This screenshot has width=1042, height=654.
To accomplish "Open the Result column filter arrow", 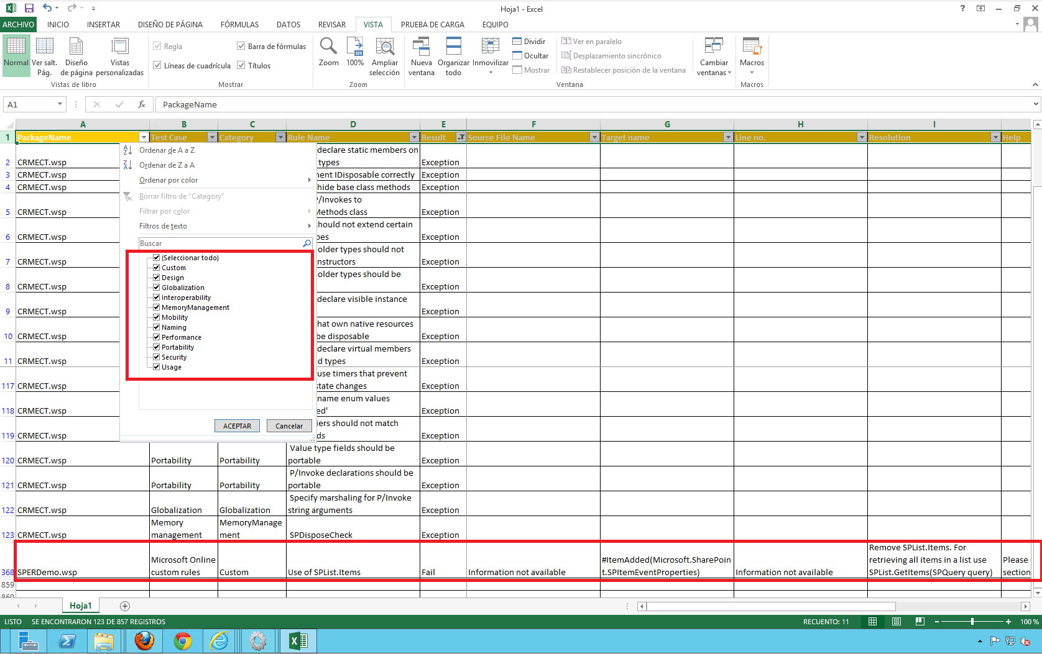I will [461, 137].
